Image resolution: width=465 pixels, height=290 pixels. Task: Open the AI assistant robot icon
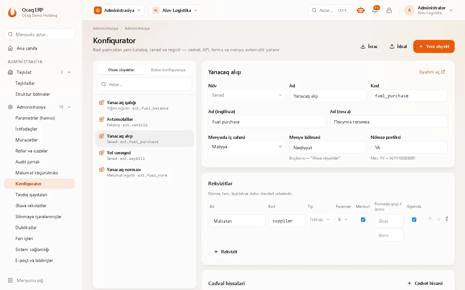[361, 10]
